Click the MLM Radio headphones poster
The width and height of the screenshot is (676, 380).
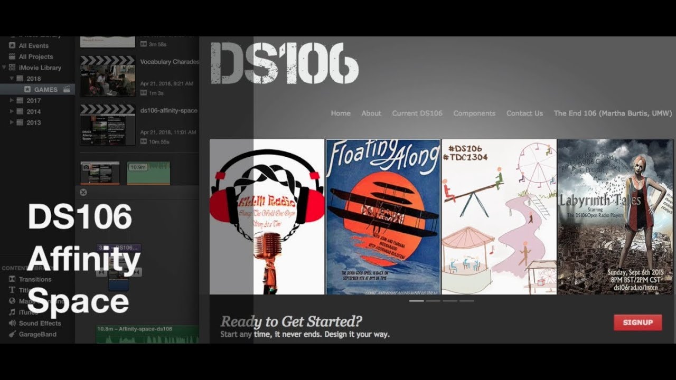click(x=267, y=217)
